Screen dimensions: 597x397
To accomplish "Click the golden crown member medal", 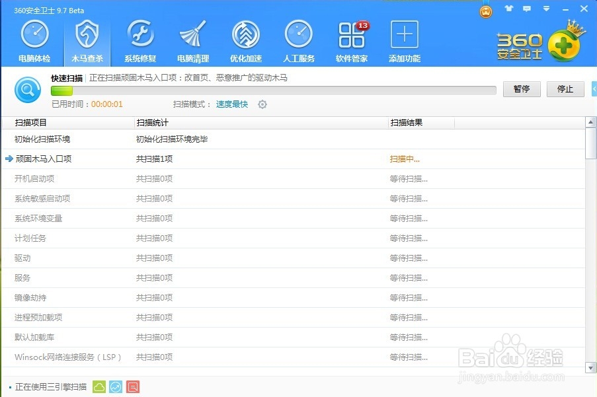I will 485,11.
